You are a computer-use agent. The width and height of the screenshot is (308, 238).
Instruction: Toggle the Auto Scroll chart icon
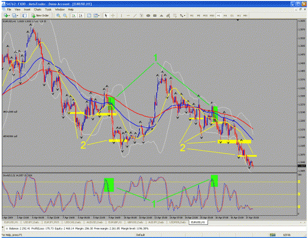pyautogui.click(x=74, y=15)
